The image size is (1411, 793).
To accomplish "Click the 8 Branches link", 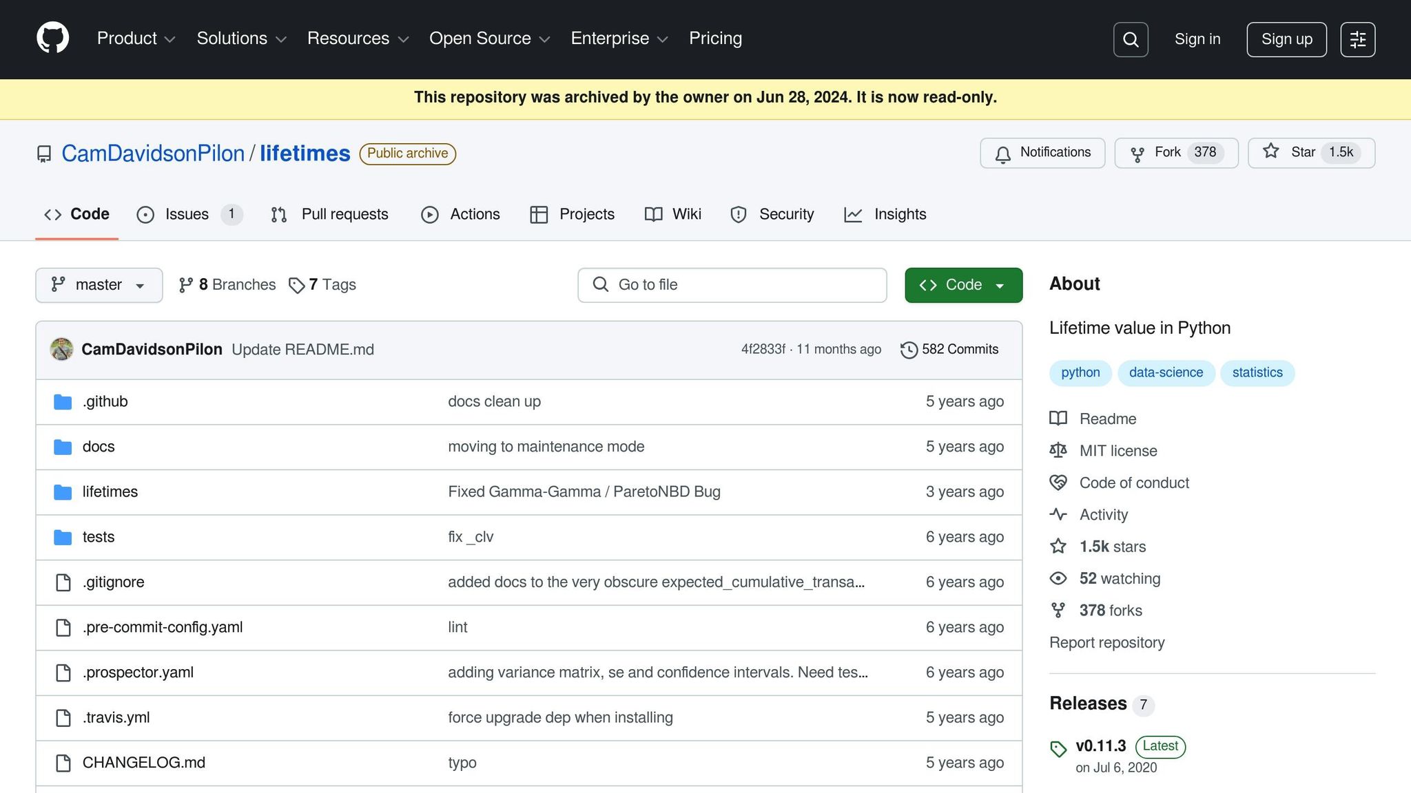I will 227,285.
